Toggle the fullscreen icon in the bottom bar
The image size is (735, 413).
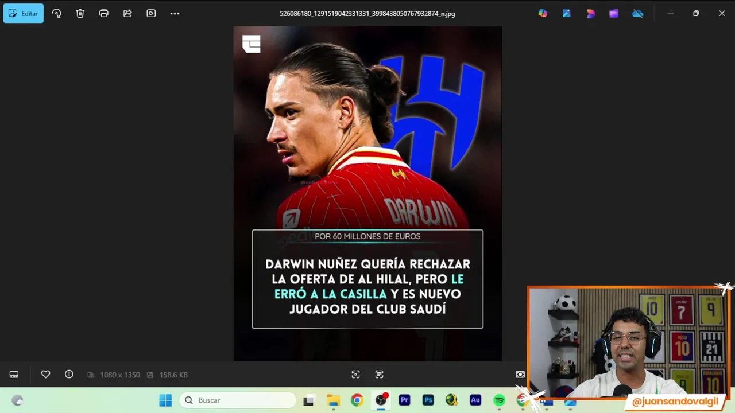click(x=520, y=375)
